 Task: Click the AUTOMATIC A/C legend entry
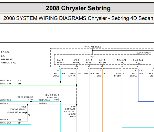(x=9, y=63)
